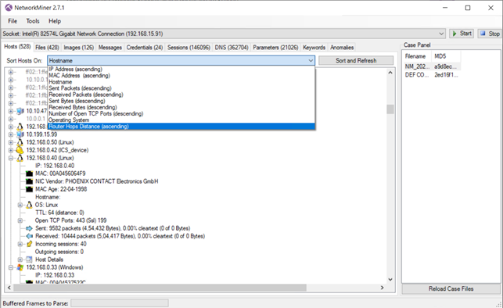Select the penguin icon beside 192.168.0.40 (Linux)

coord(20,158)
